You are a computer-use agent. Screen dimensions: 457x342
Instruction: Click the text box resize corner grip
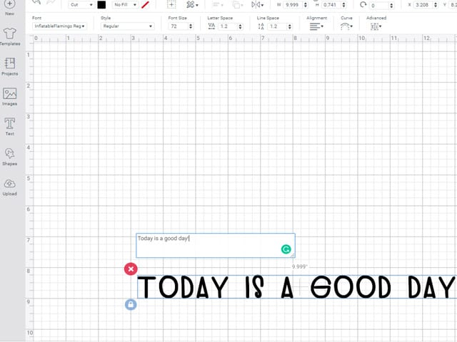pyautogui.click(x=293, y=255)
